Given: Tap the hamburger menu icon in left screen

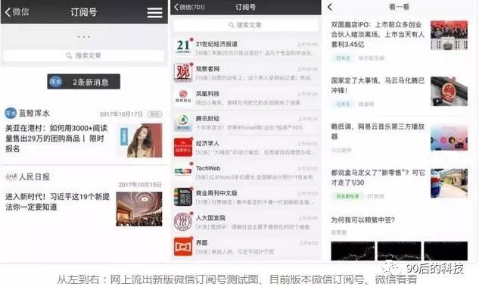Looking at the screenshot, I should pos(154,13).
